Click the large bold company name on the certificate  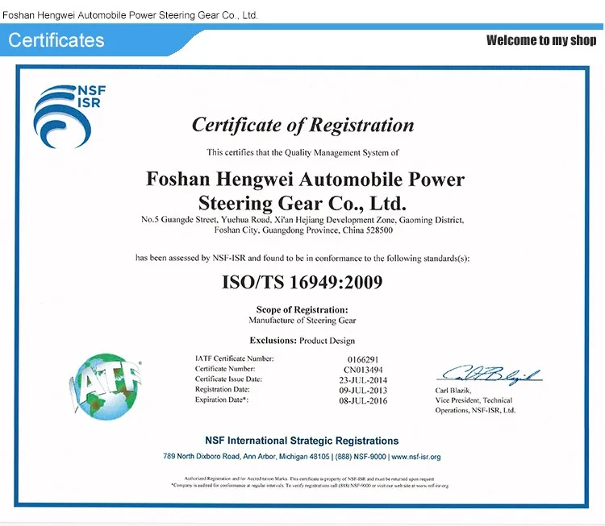pos(305,191)
